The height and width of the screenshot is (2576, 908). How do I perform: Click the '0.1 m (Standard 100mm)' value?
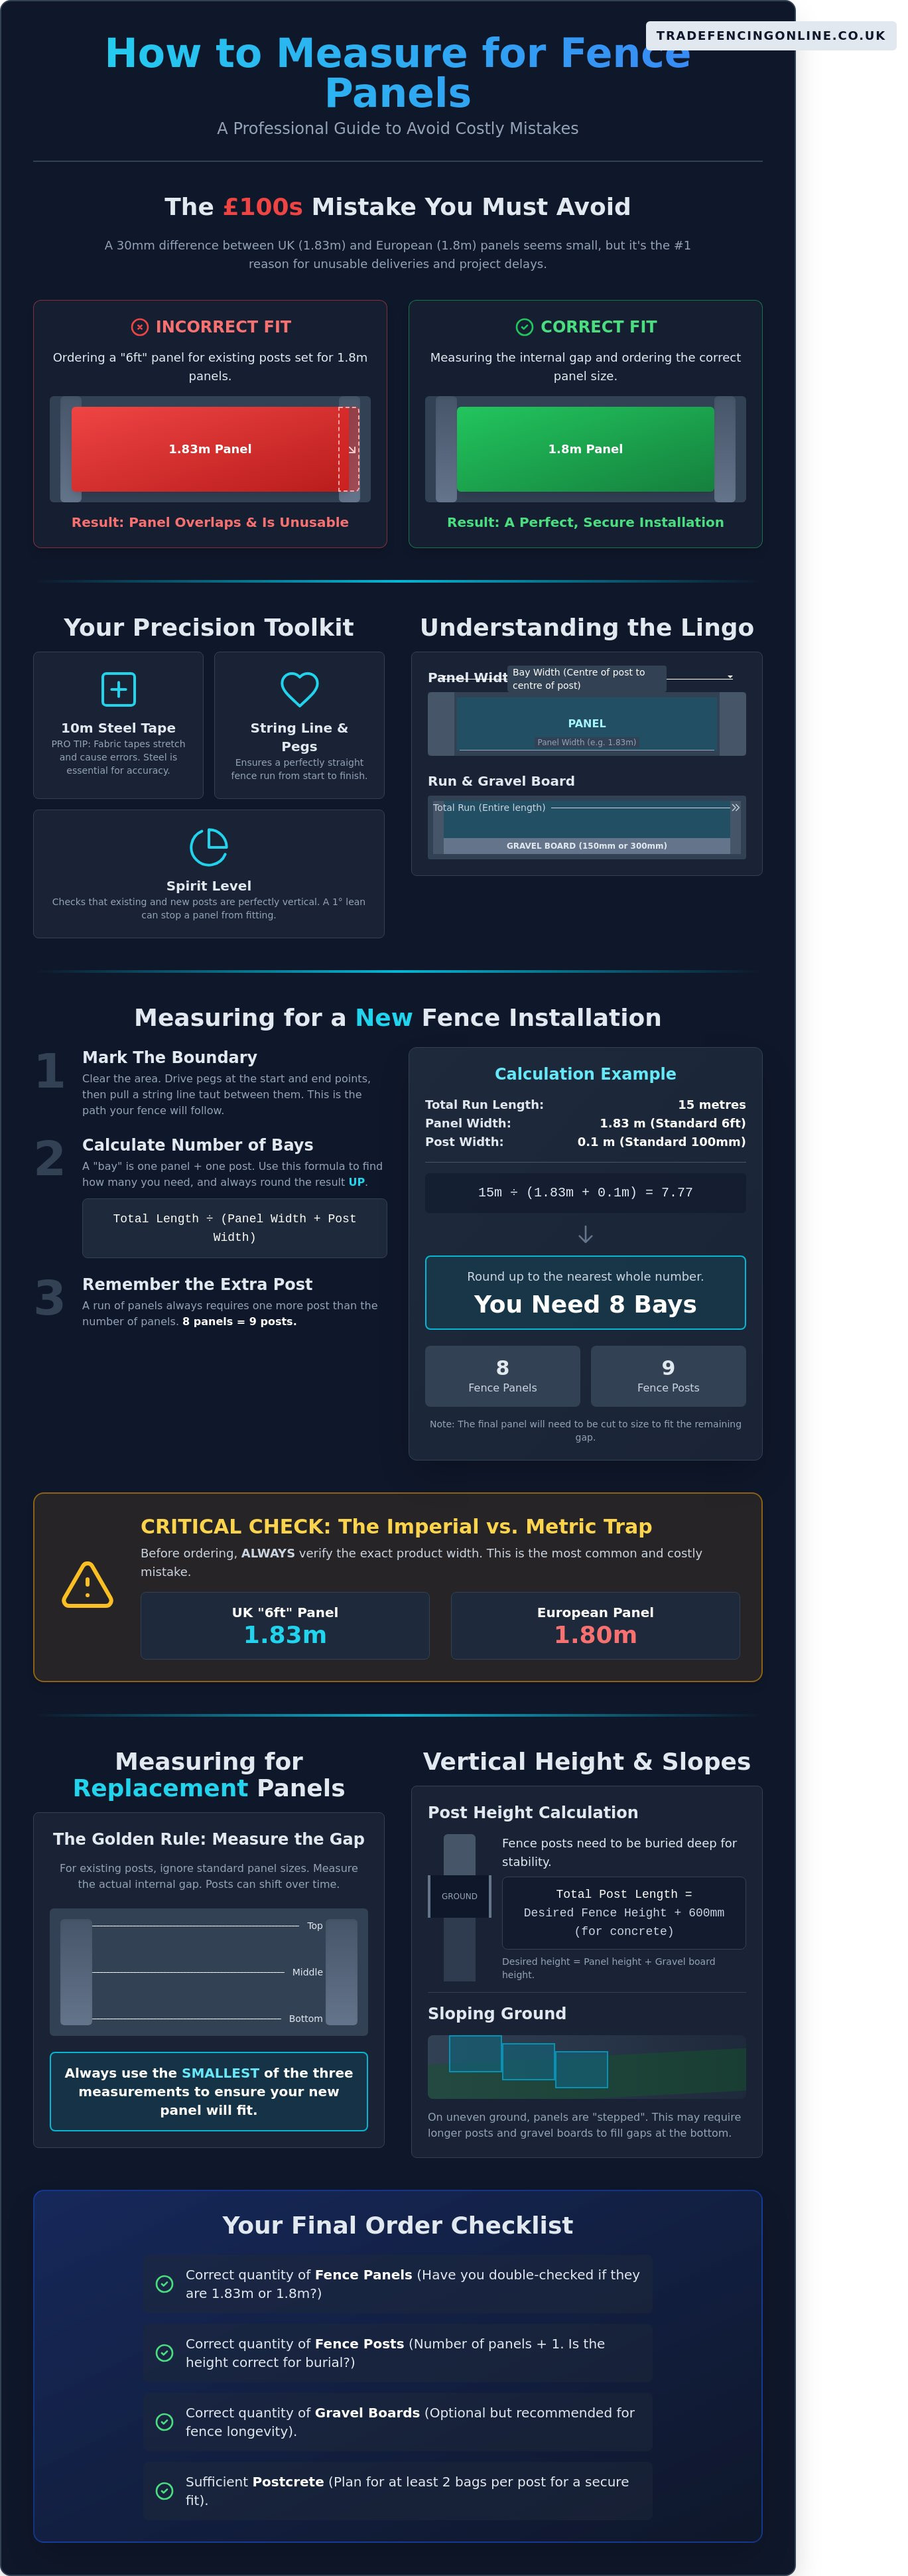click(x=662, y=1142)
